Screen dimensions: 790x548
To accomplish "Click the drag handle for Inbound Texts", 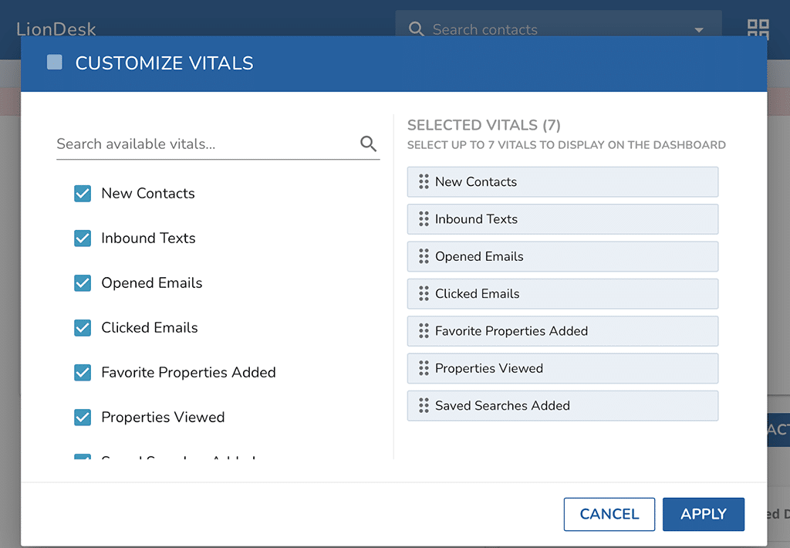I will 424,219.
